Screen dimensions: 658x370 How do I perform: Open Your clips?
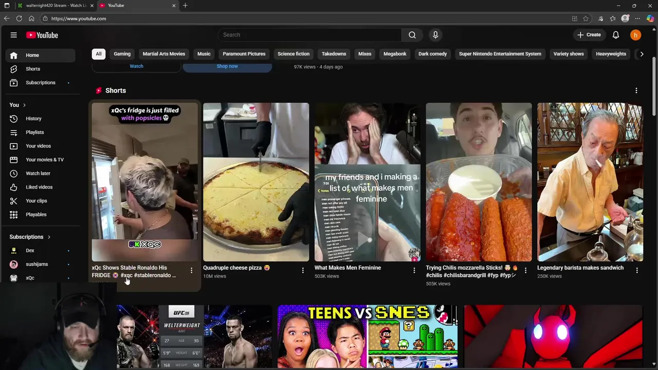pos(40,201)
